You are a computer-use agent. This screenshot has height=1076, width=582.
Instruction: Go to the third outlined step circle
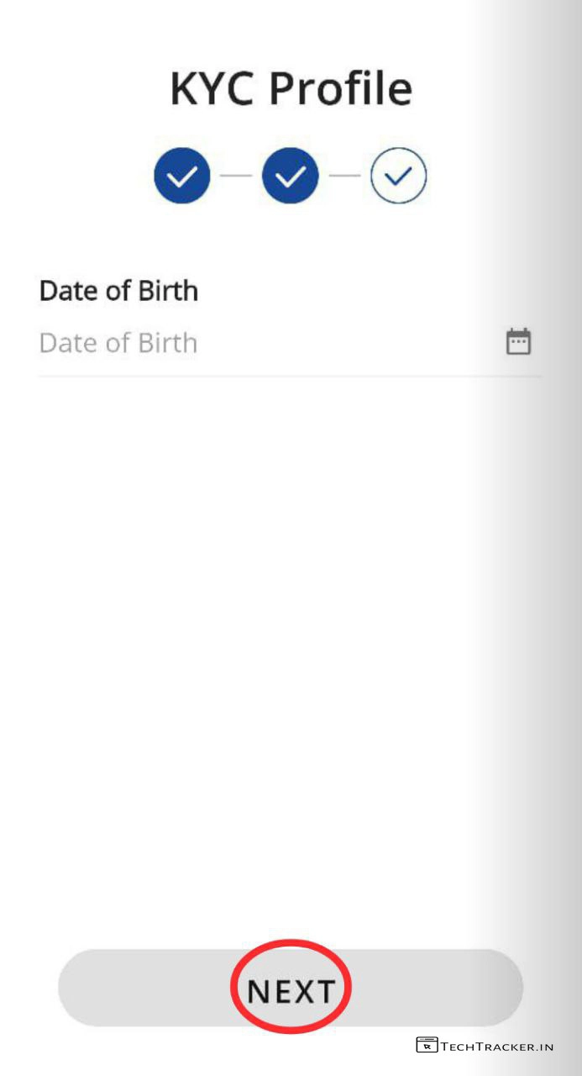tap(399, 176)
